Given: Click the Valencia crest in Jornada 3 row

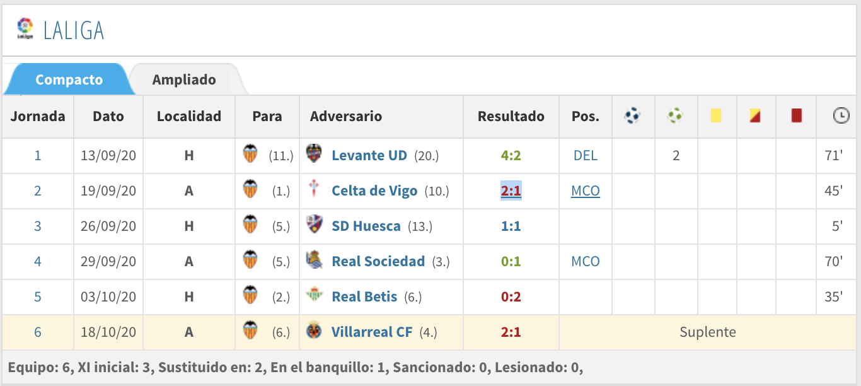Looking at the screenshot, I should [x=250, y=225].
